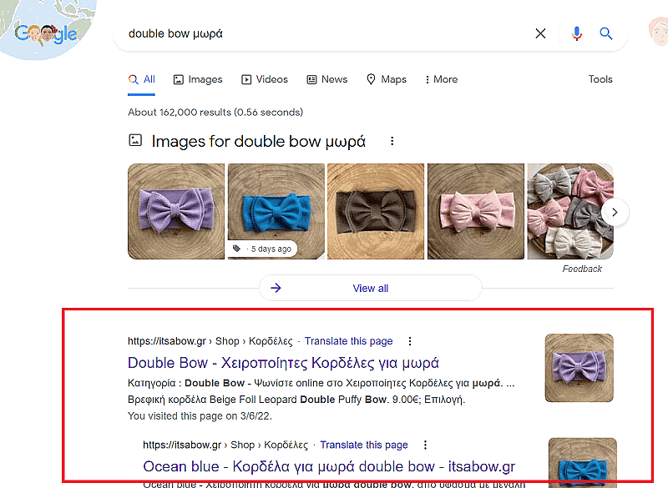This screenshot has width=668, height=488.
Task: Open the single pink bow image thumbnail
Action: pyautogui.click(x=476, y=211)
